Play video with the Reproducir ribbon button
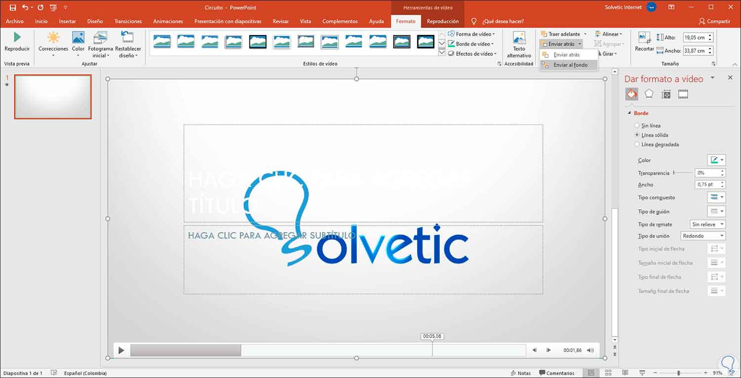 [17, 42]
